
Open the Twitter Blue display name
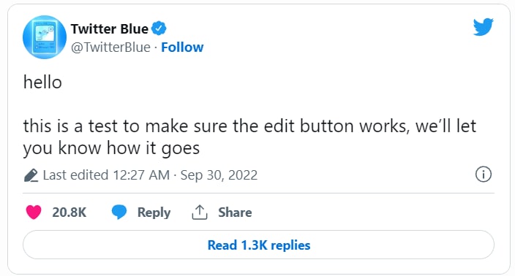tap(110, 29)
